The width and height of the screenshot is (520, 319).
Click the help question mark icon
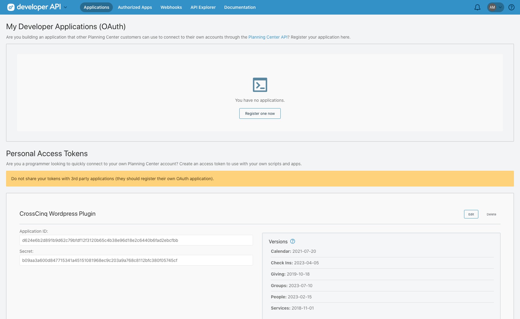click(511, 7)
